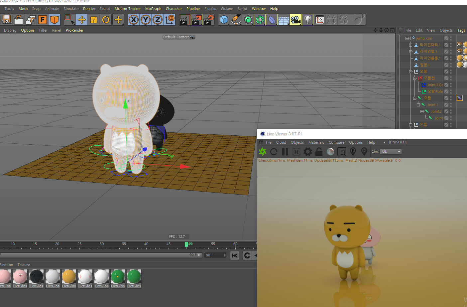Open the viewport ProRender menu
Viewport: 467px width, 307px height.
pyautogui.click(x=74, y=30)
